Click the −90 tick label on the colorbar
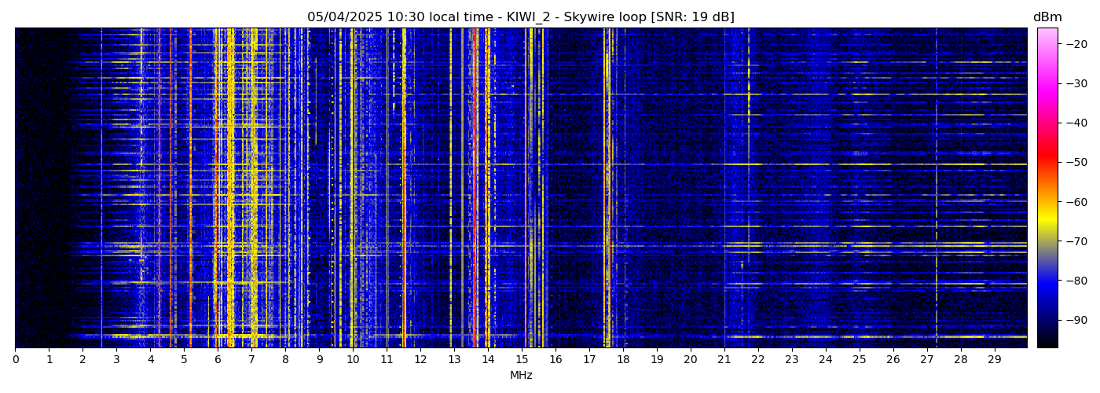Screen dimensions: 1100x393 click(x=1076, y=320)
